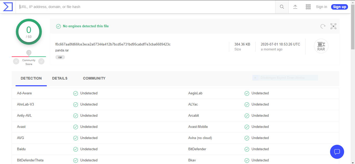Open the upload file icon
Viewport: 355px width, 164px height.
295,7
